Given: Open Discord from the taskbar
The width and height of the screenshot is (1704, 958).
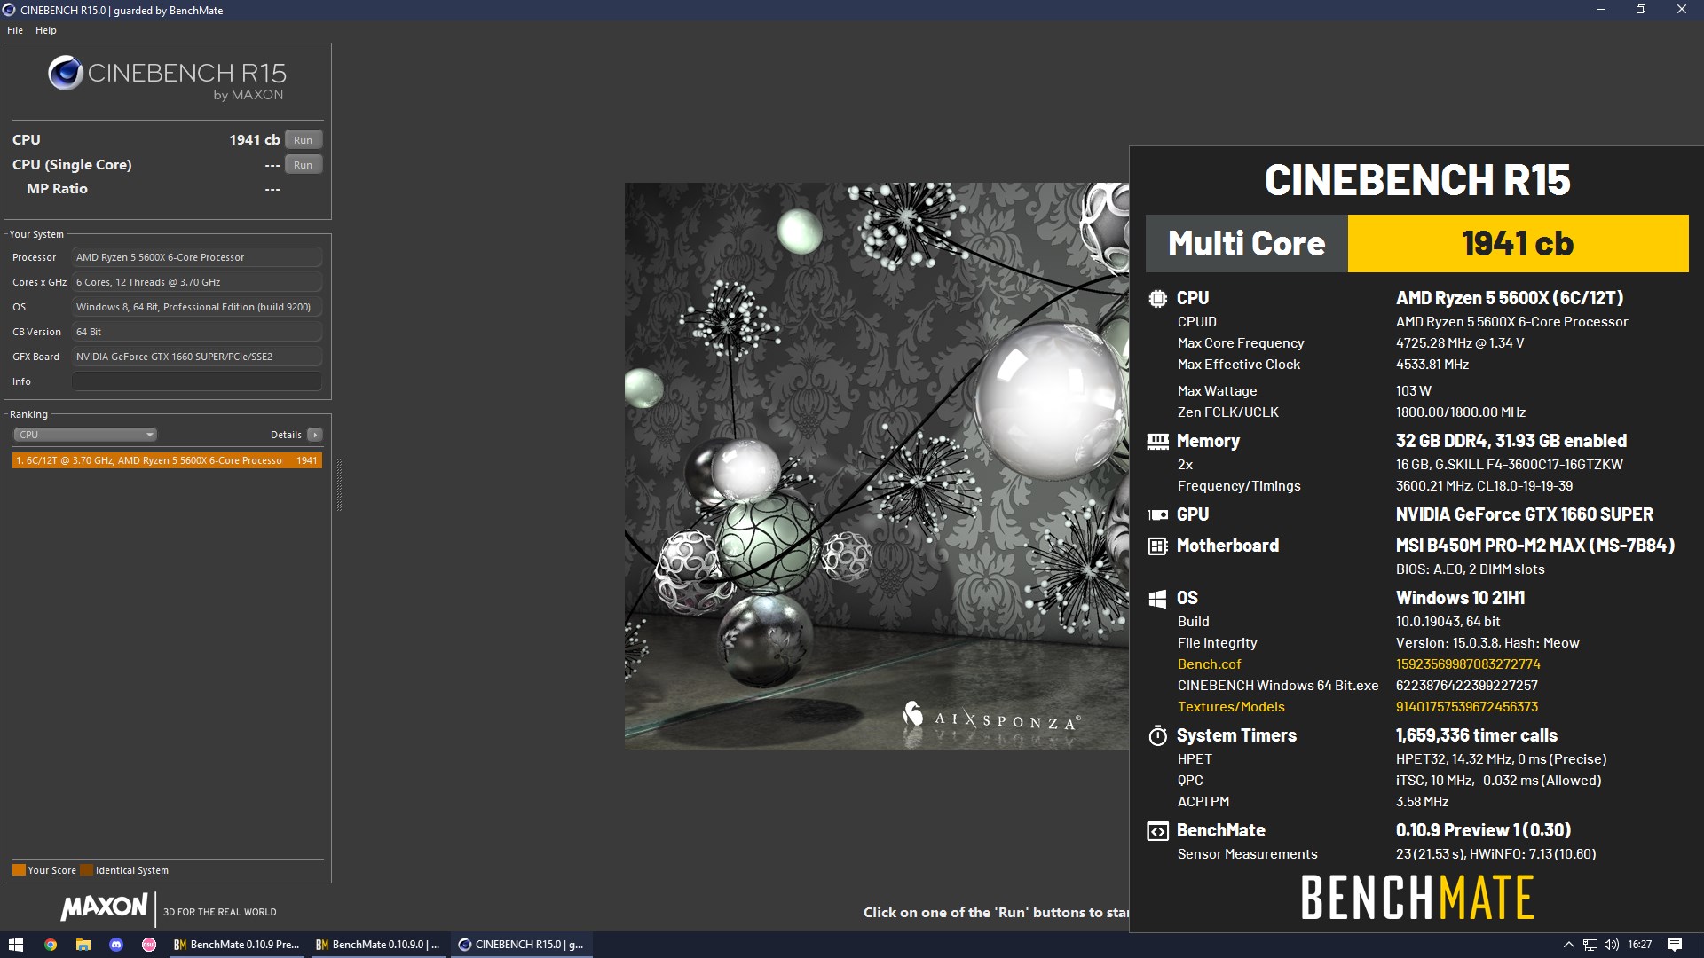Looking at the screenshot, I should coord(116,945).
